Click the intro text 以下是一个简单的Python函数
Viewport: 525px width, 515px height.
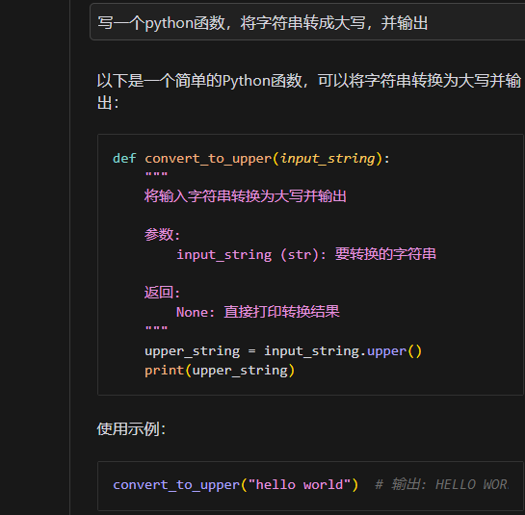(x=308, y=91)
